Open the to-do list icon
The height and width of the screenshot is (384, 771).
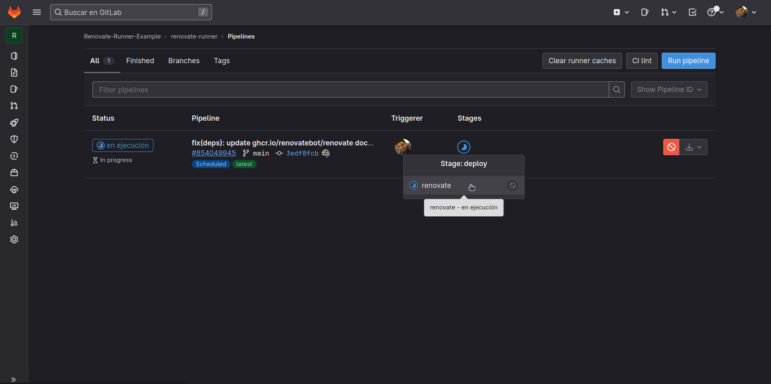pyautogui.click(x=692, y=12)
